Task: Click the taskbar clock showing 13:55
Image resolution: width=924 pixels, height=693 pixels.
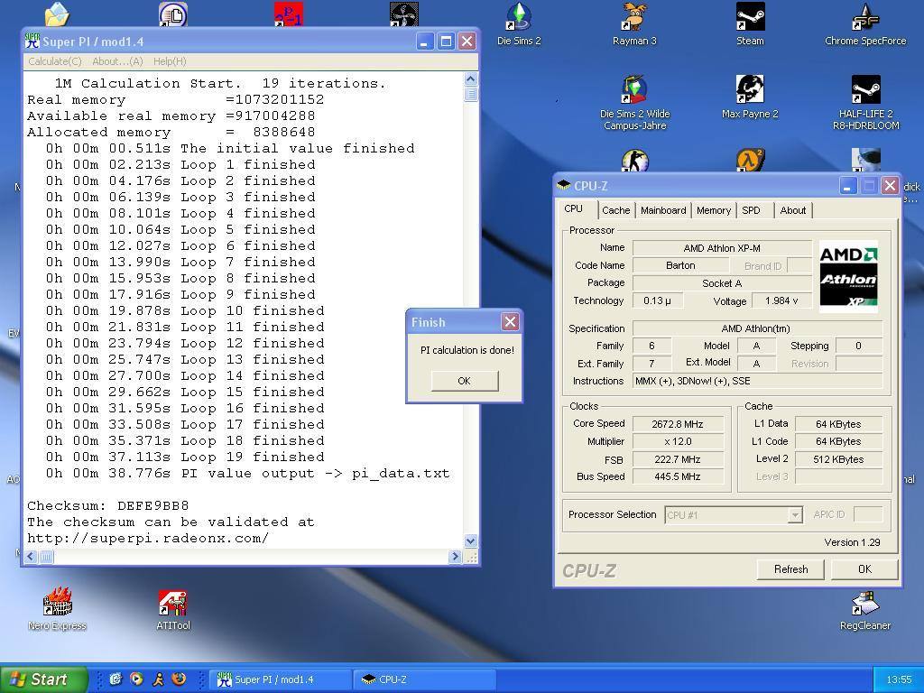Action: pos(899,679)
